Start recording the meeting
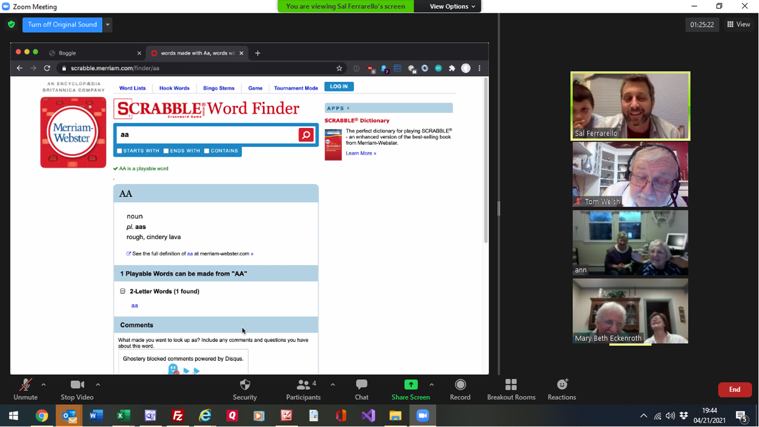759x427 pixels. 460,390
